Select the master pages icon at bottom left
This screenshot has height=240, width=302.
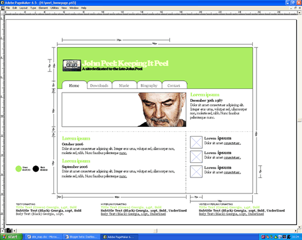click(x=3, y=230)
